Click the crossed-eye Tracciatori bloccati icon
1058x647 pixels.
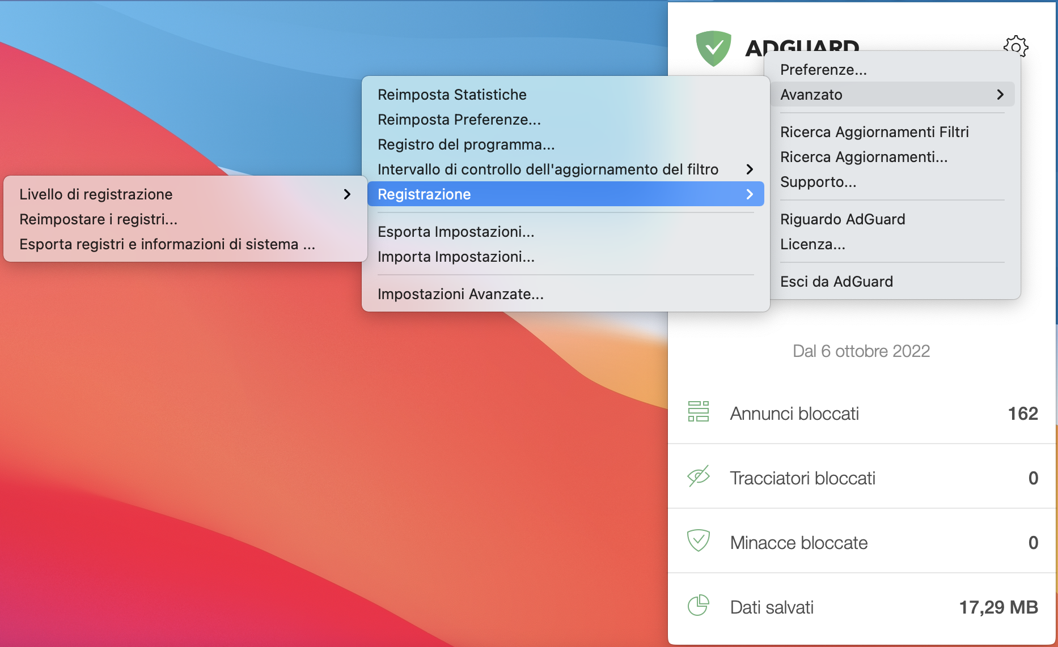699,476
